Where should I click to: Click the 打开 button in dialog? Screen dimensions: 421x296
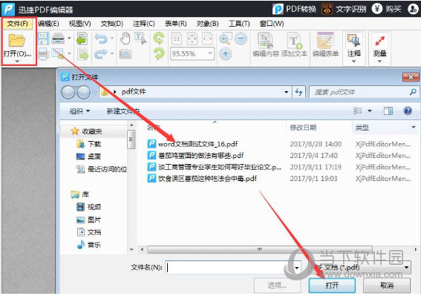(x=332, y=286)
